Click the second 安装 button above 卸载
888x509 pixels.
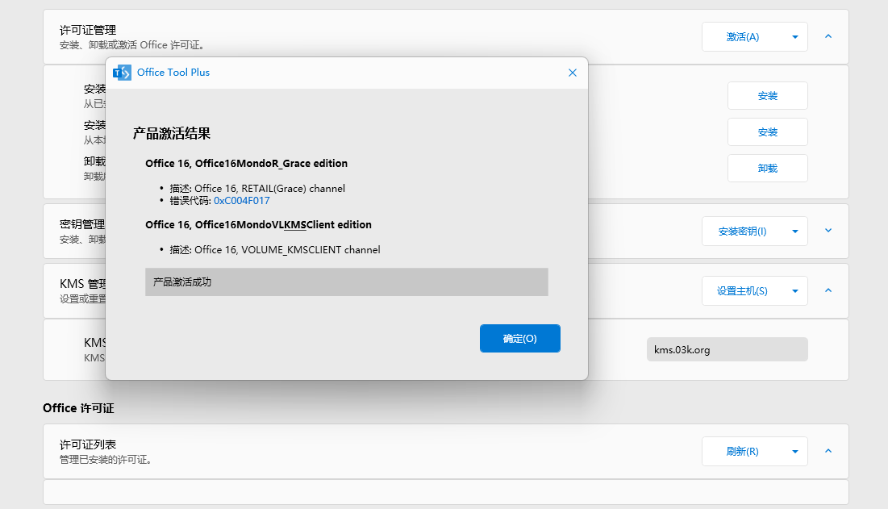(767, 132)
